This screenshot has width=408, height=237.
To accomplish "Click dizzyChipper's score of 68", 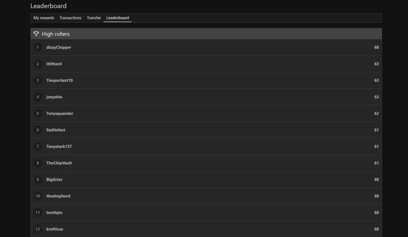I will pyautogui.click(x=376, y=47).
